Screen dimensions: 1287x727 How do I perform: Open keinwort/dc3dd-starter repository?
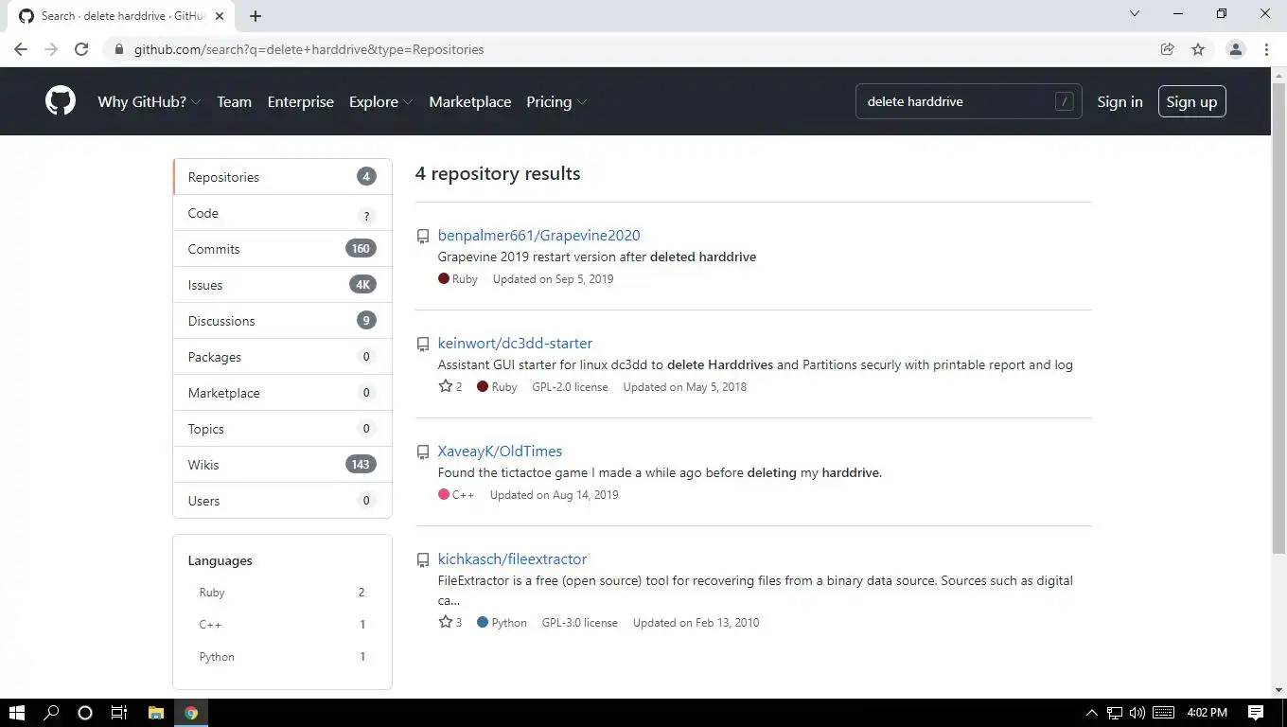(x=515, y=344)
